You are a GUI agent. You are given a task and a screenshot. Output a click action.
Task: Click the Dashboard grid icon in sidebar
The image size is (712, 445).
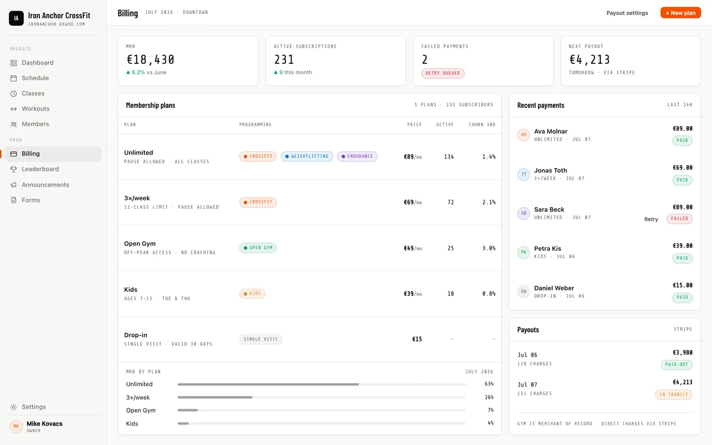pyautogui.click(x=14, y=63)
